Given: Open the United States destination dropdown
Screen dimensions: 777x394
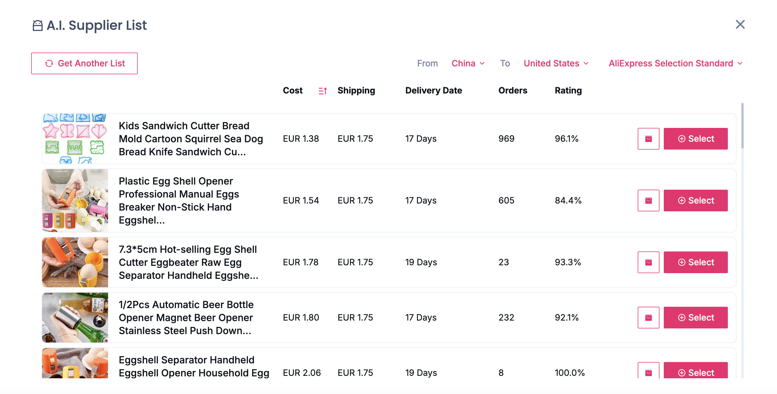Looking at the screenshot, I should tap(556, 63).
